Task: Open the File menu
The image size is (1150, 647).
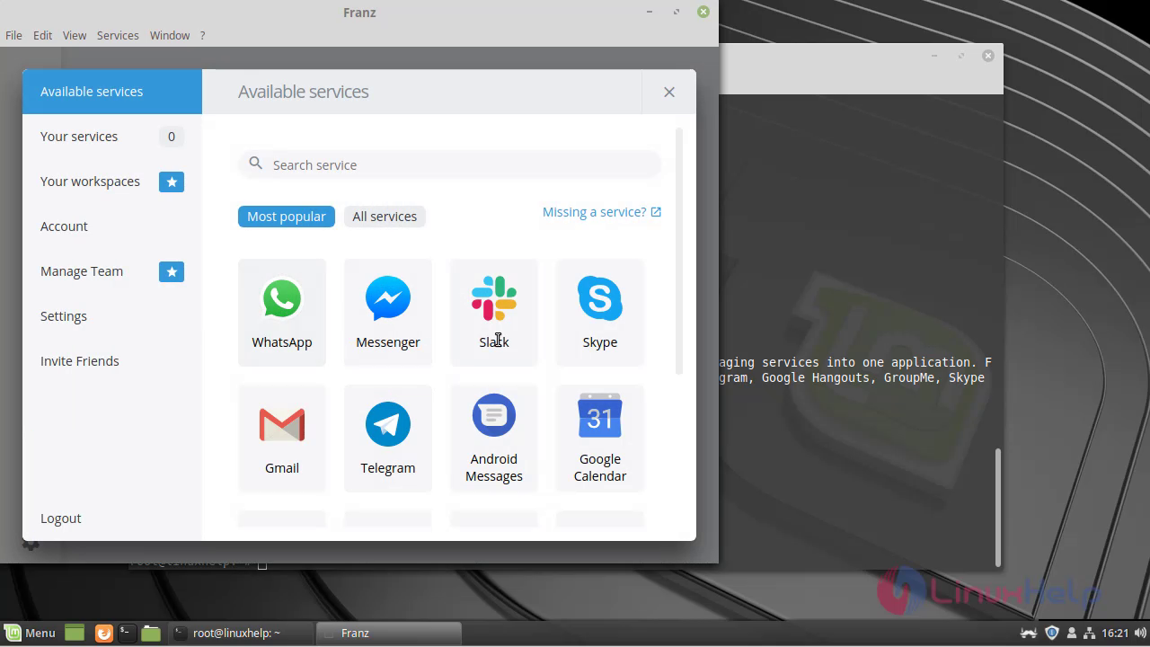Action: tap(13, 35)
